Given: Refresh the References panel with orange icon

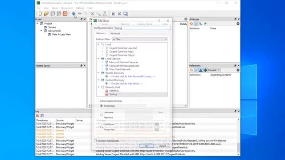Looking at the screenshot, I should point(191,70).
